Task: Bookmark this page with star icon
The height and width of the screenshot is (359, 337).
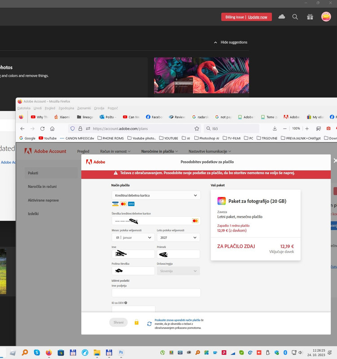Action: click(x=197, y=129)
